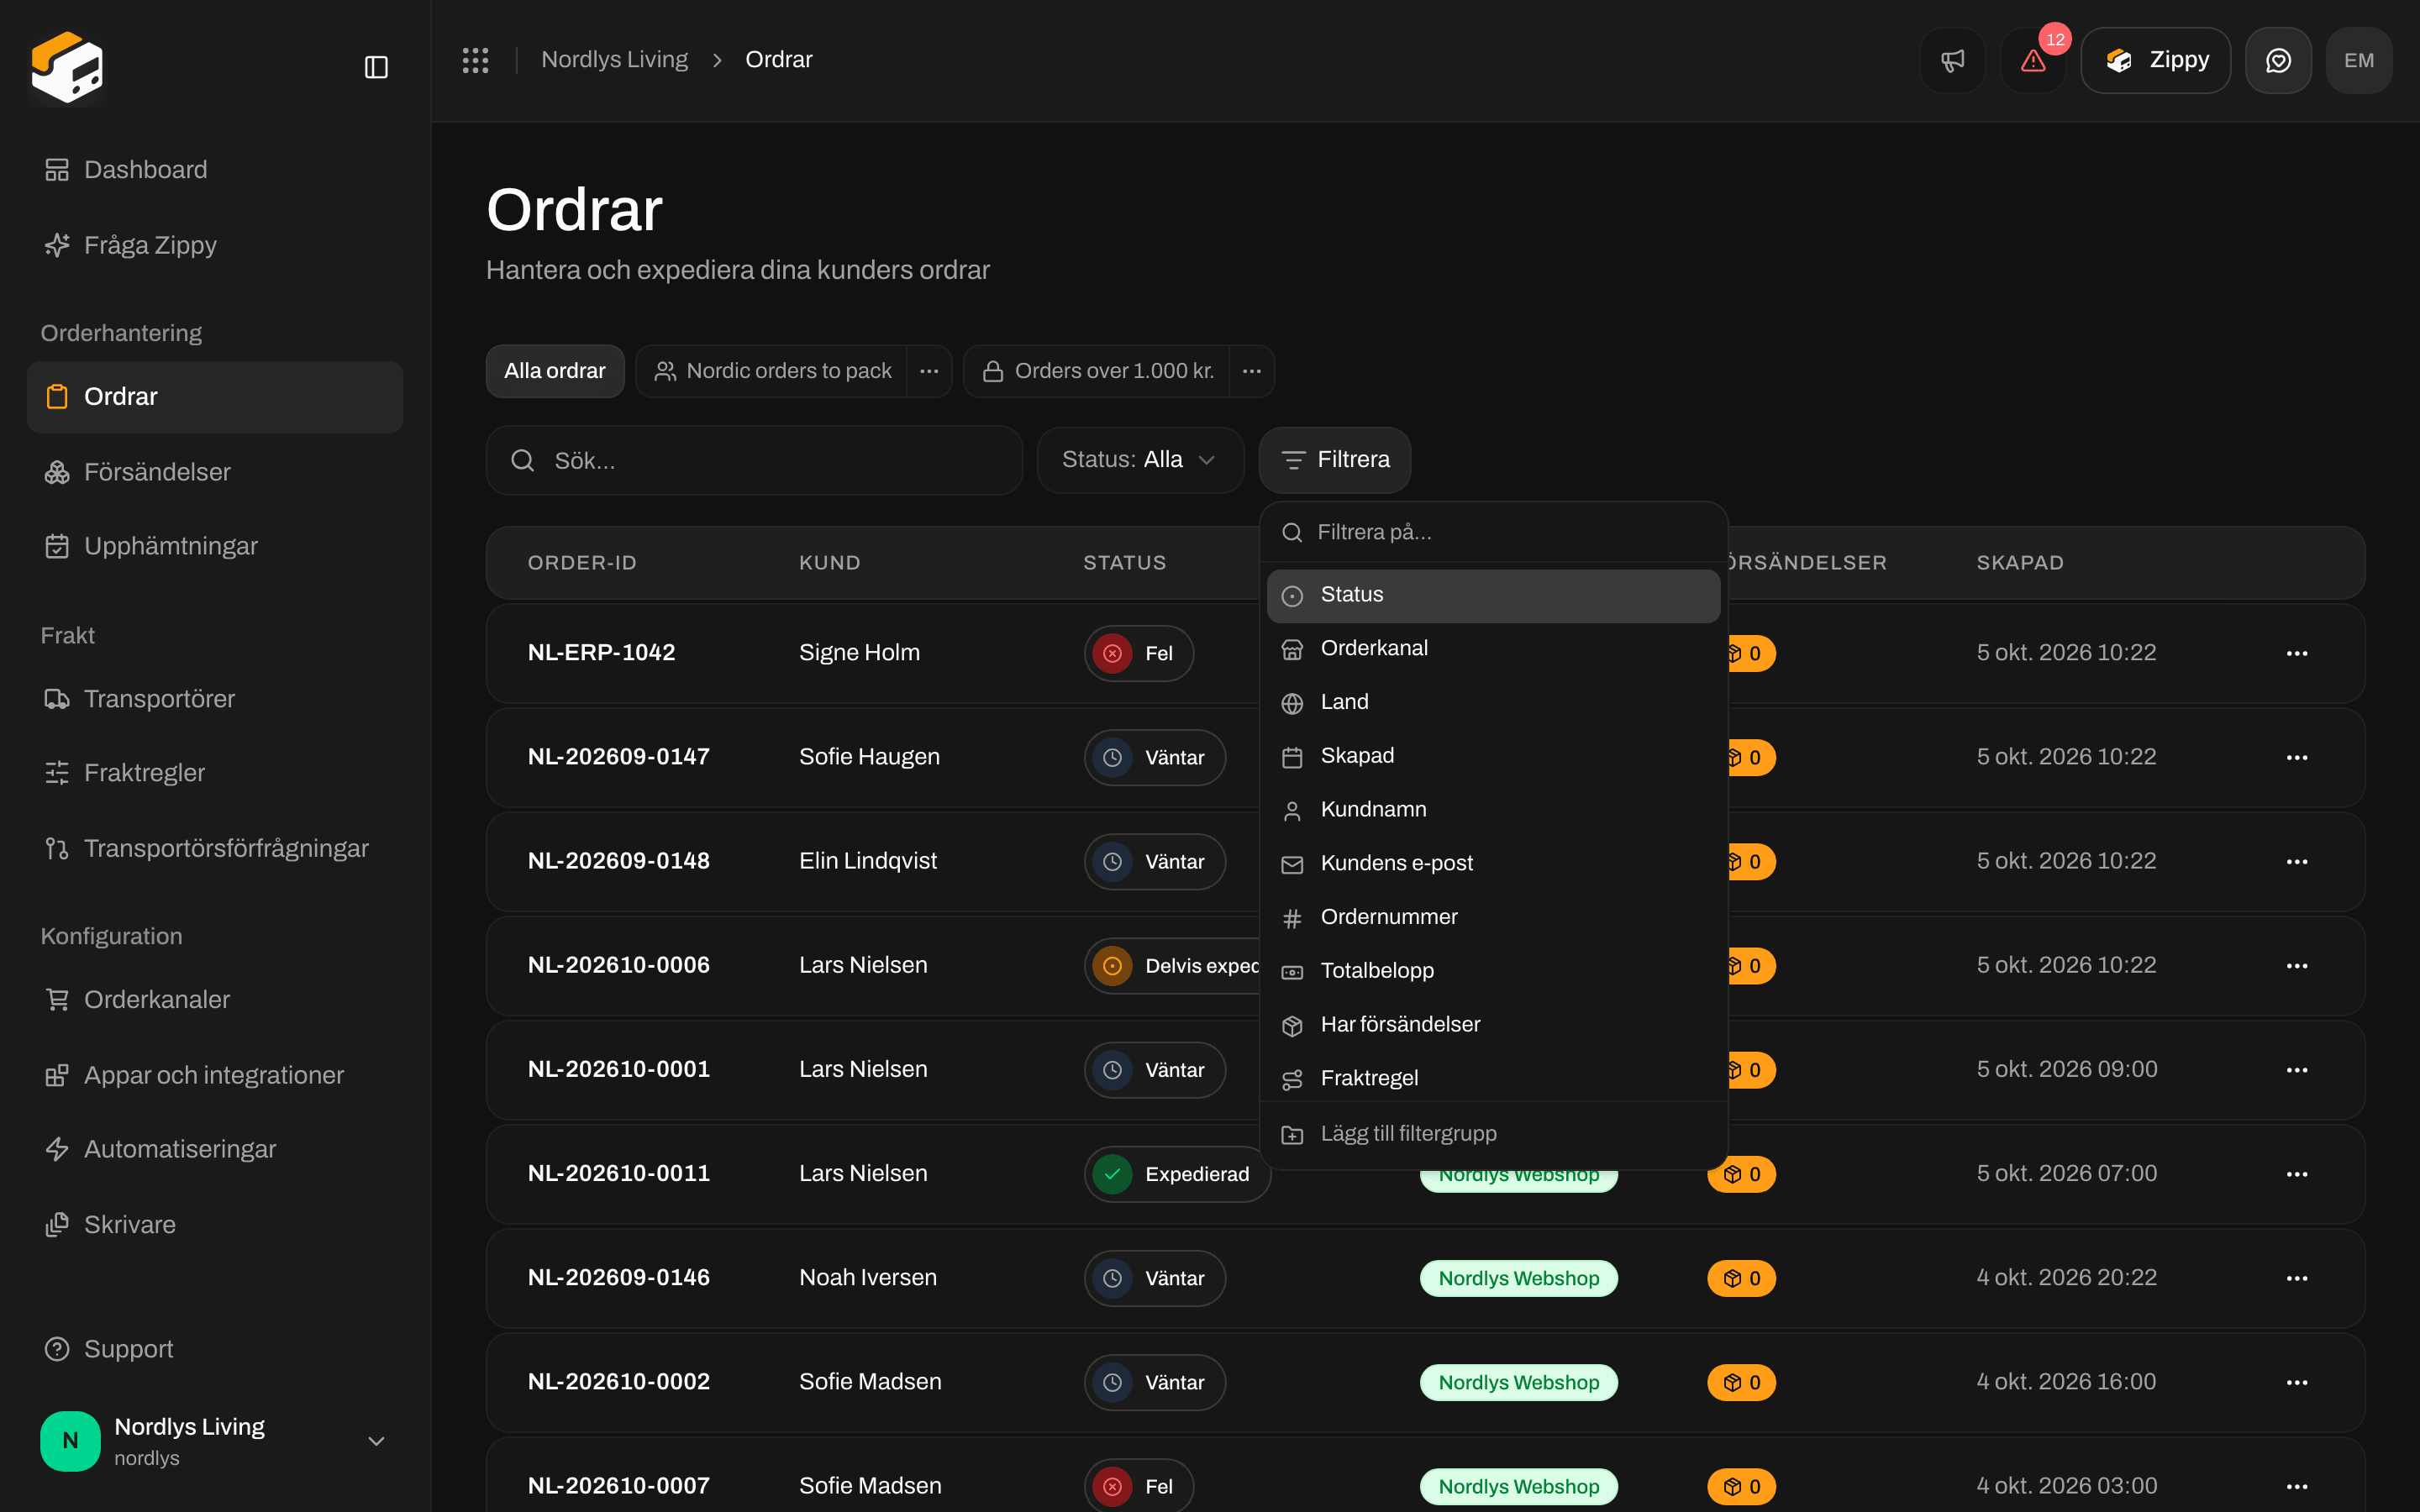Screen dimensions: 2420x1512
Task: Open the apps grid launcher icon
Action: pos(475,60)
